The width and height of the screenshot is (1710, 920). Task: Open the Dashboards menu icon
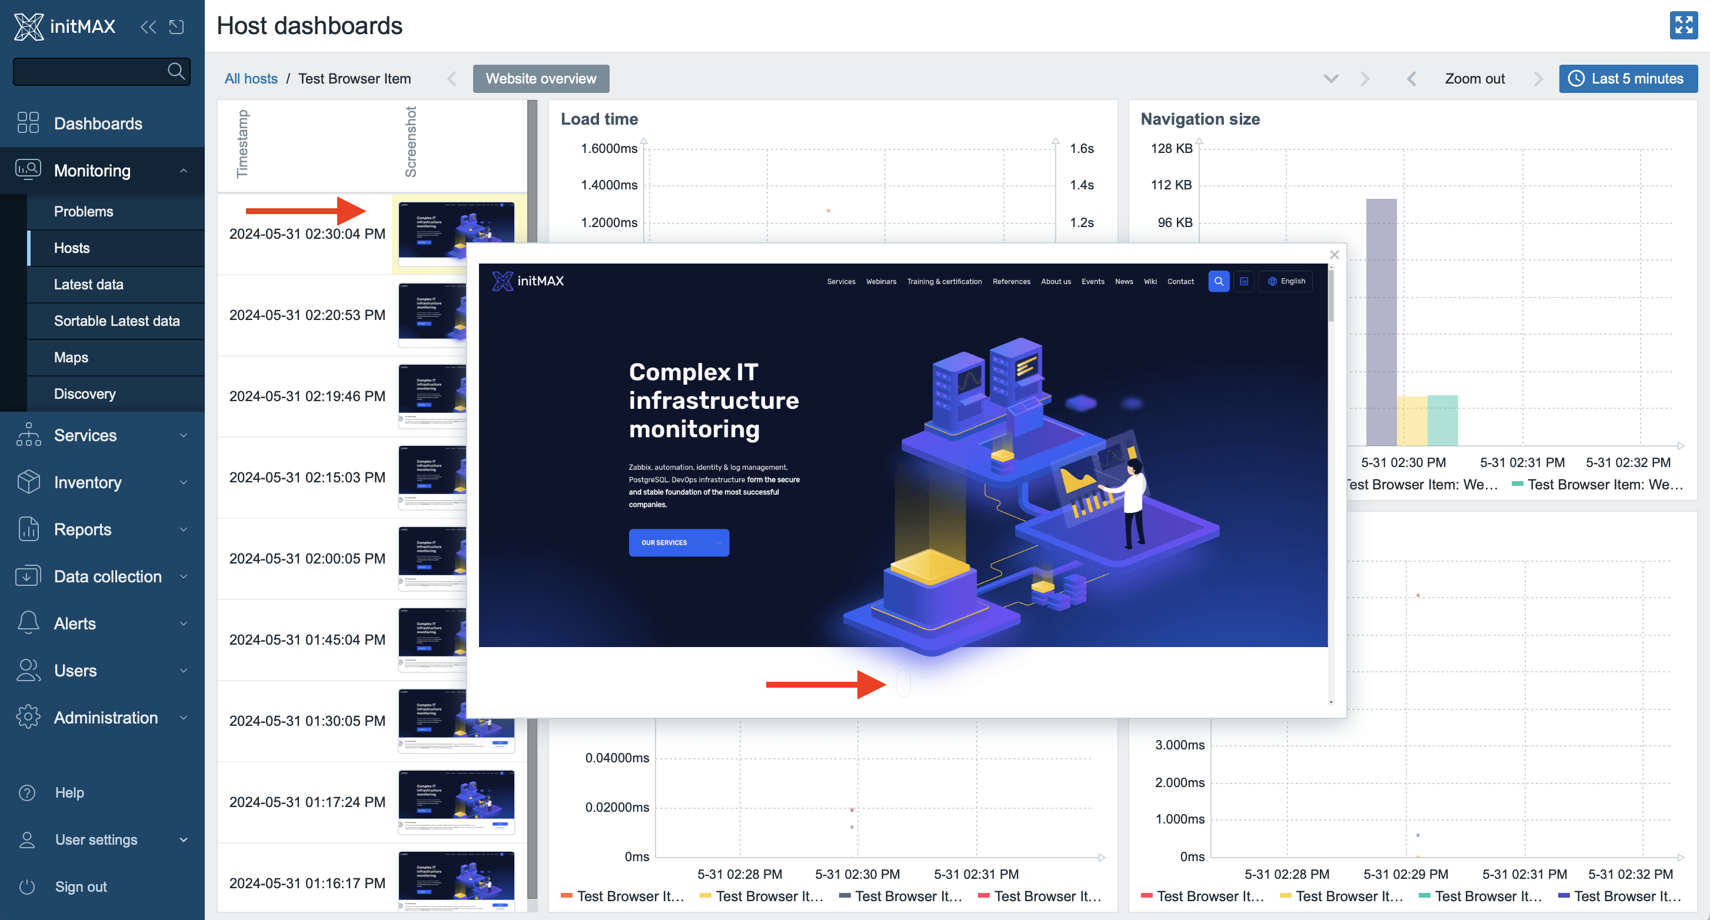pos(28,123)
